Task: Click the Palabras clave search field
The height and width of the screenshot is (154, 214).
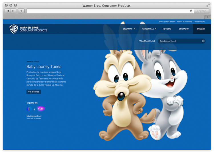Action: [x=179, y=41]
